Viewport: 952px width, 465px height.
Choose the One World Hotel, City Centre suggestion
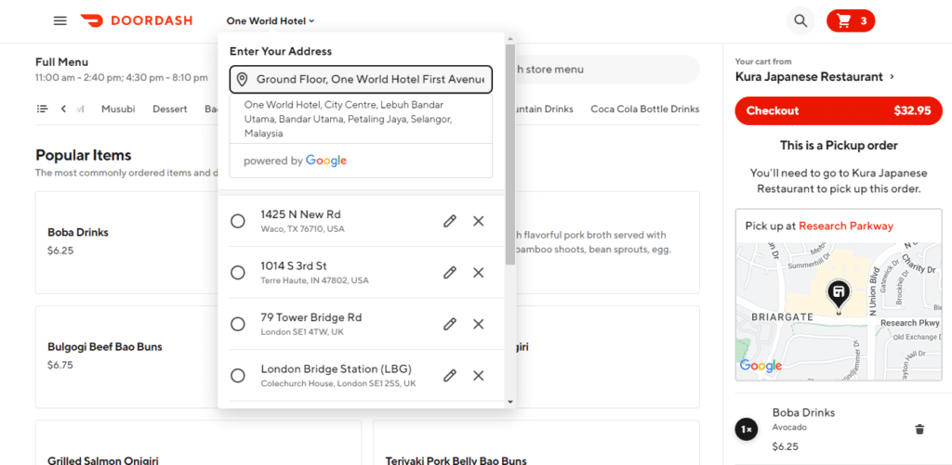(362, 119)
